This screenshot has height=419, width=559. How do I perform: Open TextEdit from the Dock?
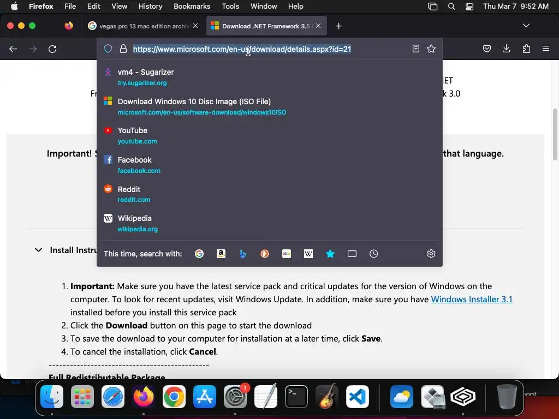pos(266,396)
